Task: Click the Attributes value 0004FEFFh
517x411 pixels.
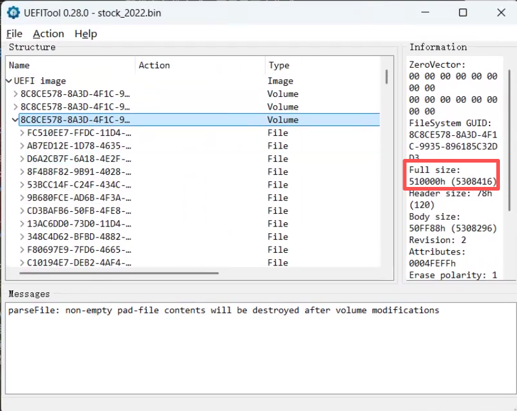Action: click(432, 263)
